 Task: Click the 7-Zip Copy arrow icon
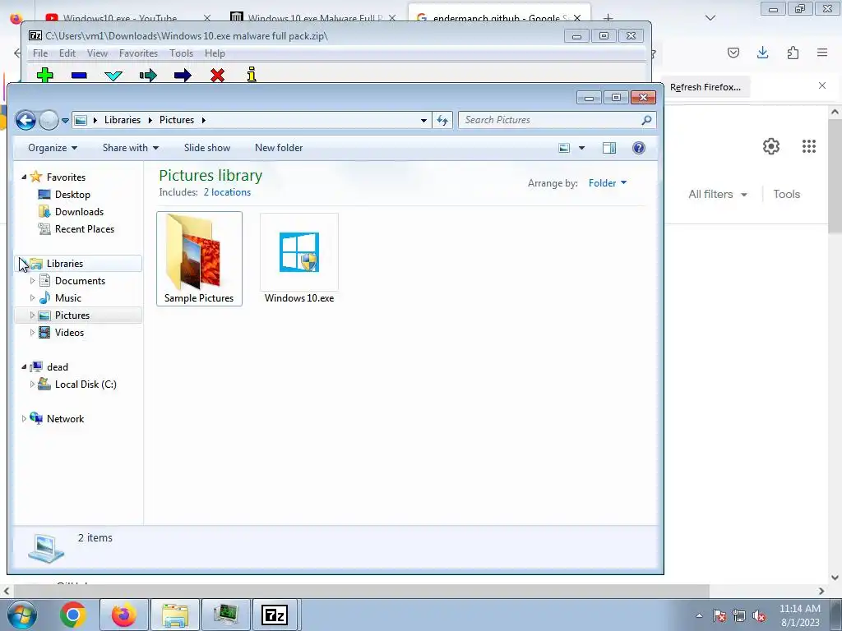pyautogui.click(x=148, y=75)
